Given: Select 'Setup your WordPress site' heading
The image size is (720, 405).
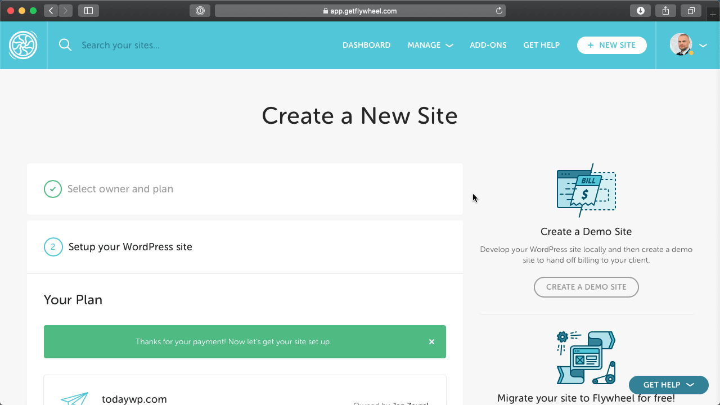Looking at the screenshot, I should click(130, 247).
